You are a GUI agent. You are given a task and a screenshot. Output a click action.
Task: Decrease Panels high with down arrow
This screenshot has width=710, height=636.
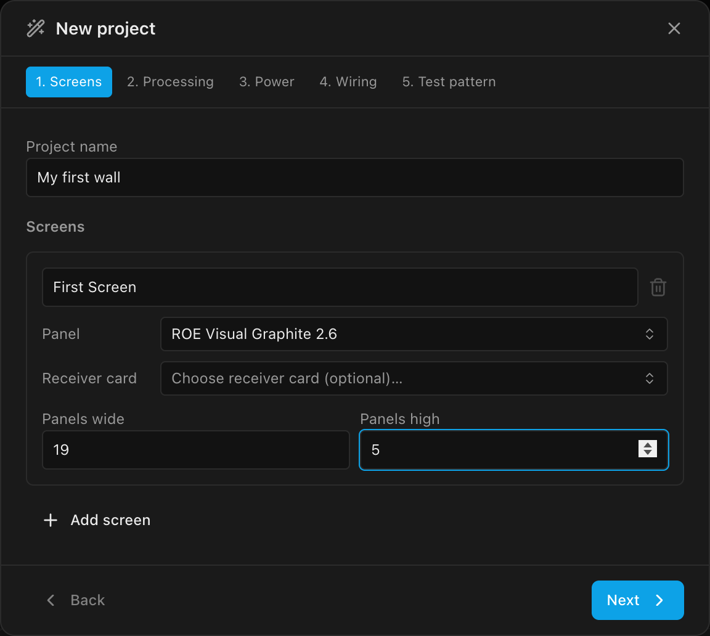[x=648, y=453]
